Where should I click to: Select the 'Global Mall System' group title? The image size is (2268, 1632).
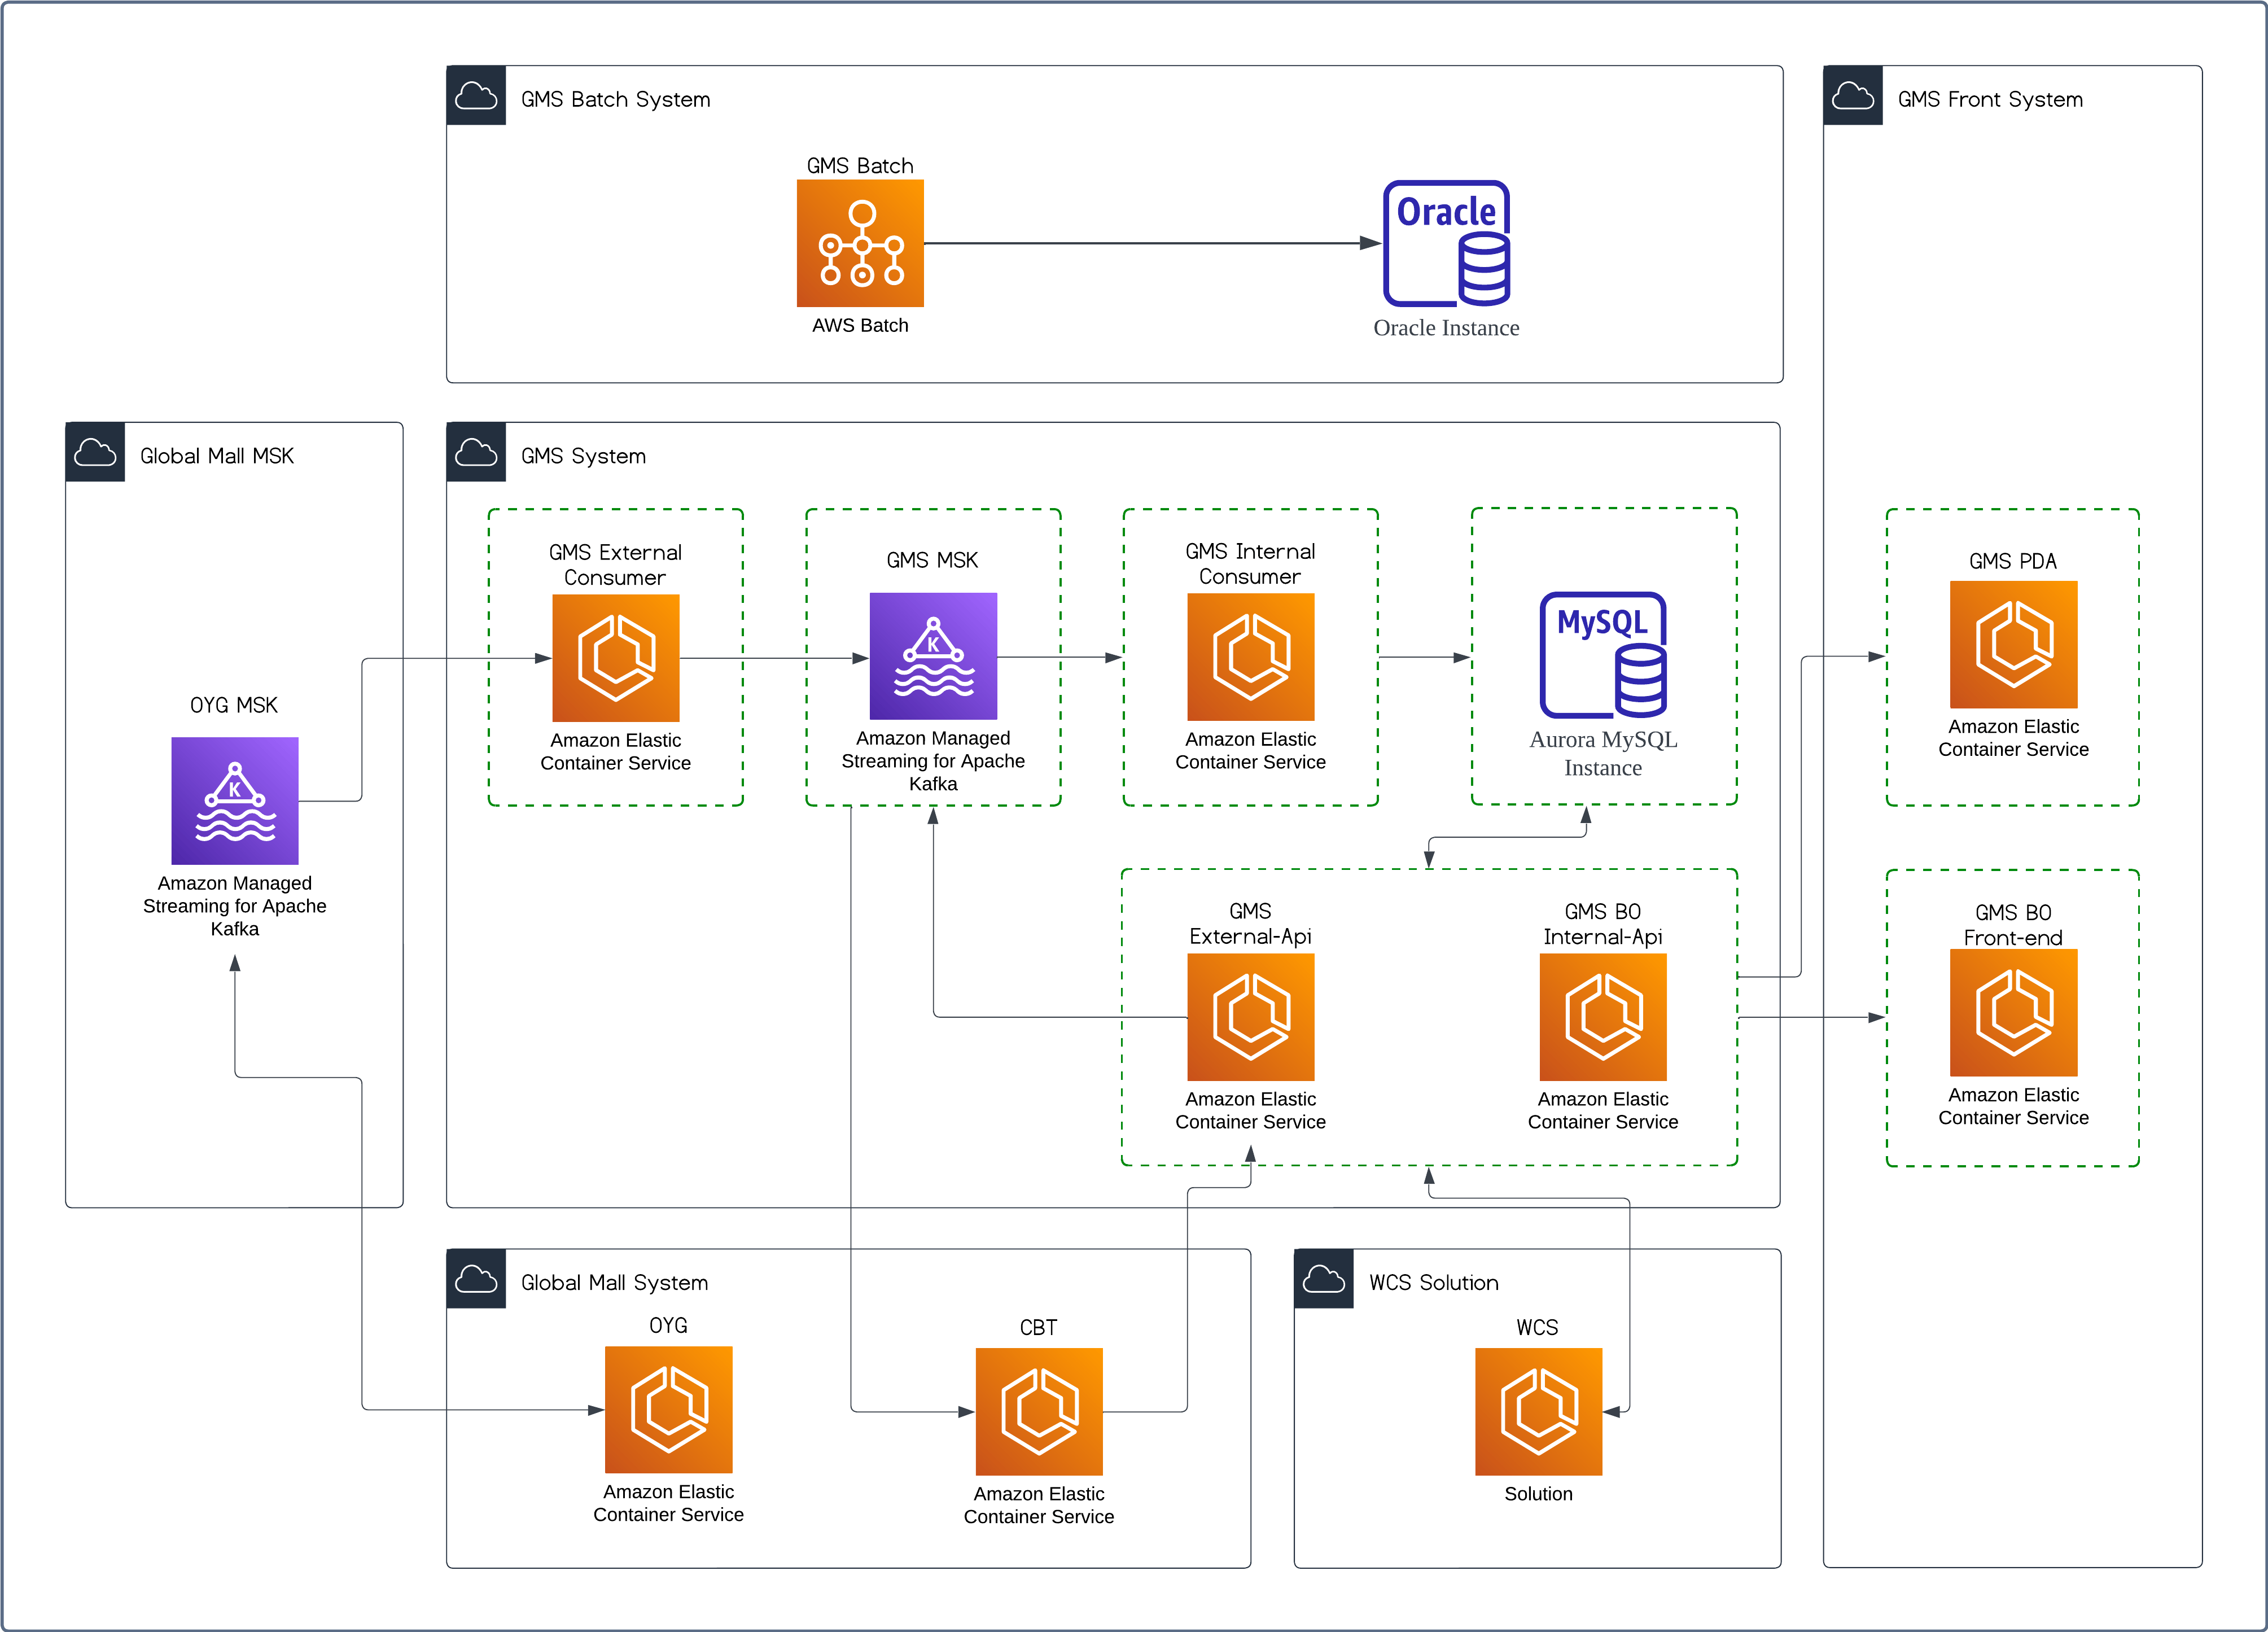615,1283
